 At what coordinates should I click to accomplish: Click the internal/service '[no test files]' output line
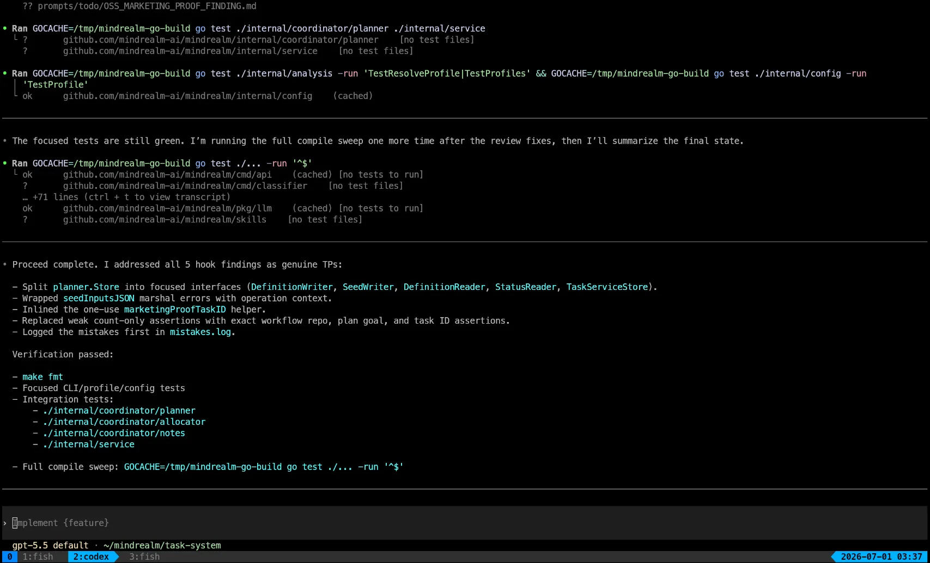(x=218, y=51)
